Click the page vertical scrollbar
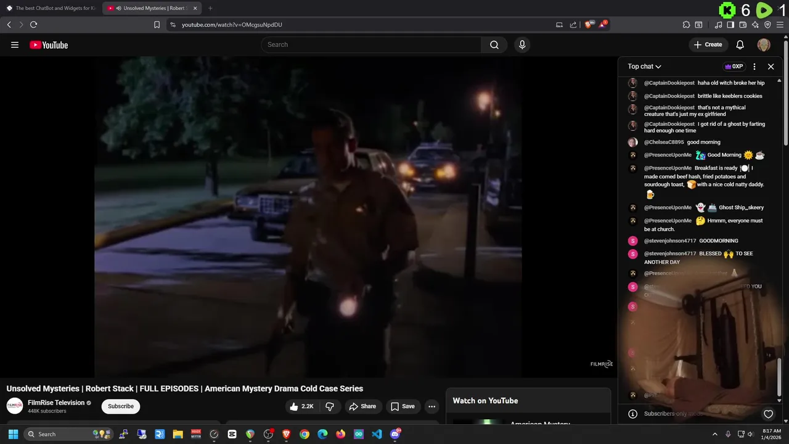Image resolution: width=789 pixels, height=444 pixels. 785,92
